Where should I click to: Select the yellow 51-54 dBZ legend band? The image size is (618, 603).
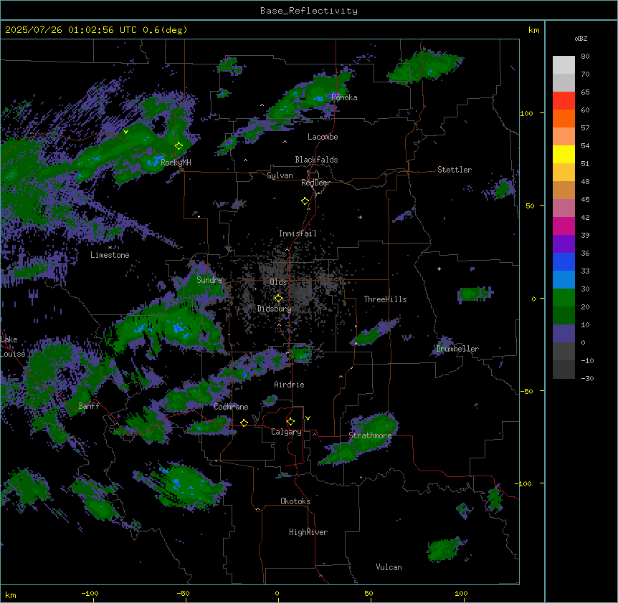564,154
